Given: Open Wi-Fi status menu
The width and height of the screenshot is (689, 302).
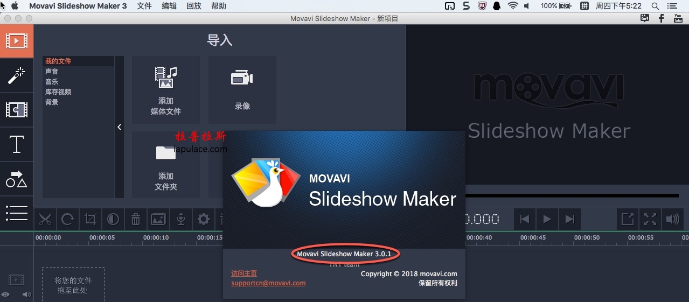Looking at the screenshot, I should (x=512, y=6).
